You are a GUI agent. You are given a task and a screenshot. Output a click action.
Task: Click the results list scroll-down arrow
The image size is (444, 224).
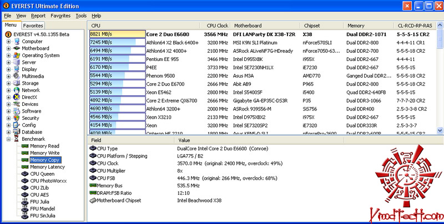pyautogui.click(x=440, y=130)
